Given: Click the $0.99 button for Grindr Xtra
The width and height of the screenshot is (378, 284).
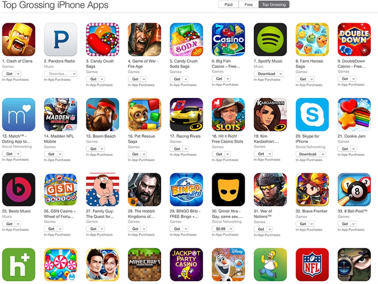Looking at the screenshot, I should pyautogui.click(x=220, y=229).
